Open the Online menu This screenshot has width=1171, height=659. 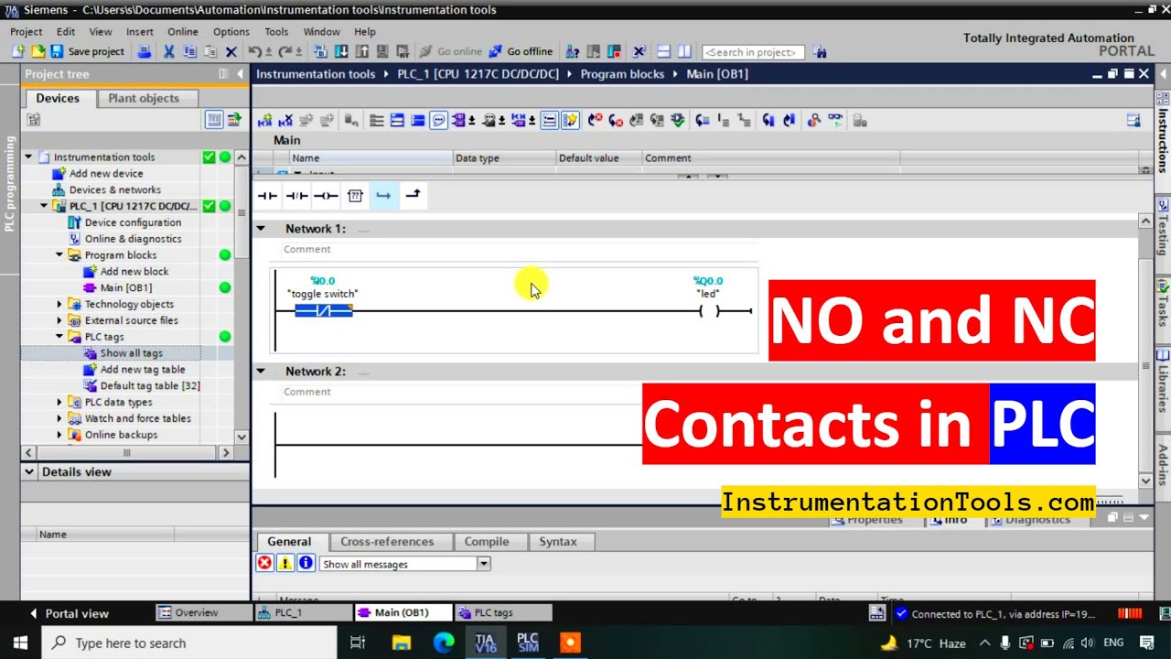(x=183, y=31)
